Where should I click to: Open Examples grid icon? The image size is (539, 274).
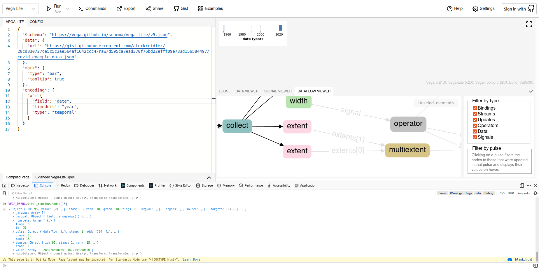[x=200, y=9]
